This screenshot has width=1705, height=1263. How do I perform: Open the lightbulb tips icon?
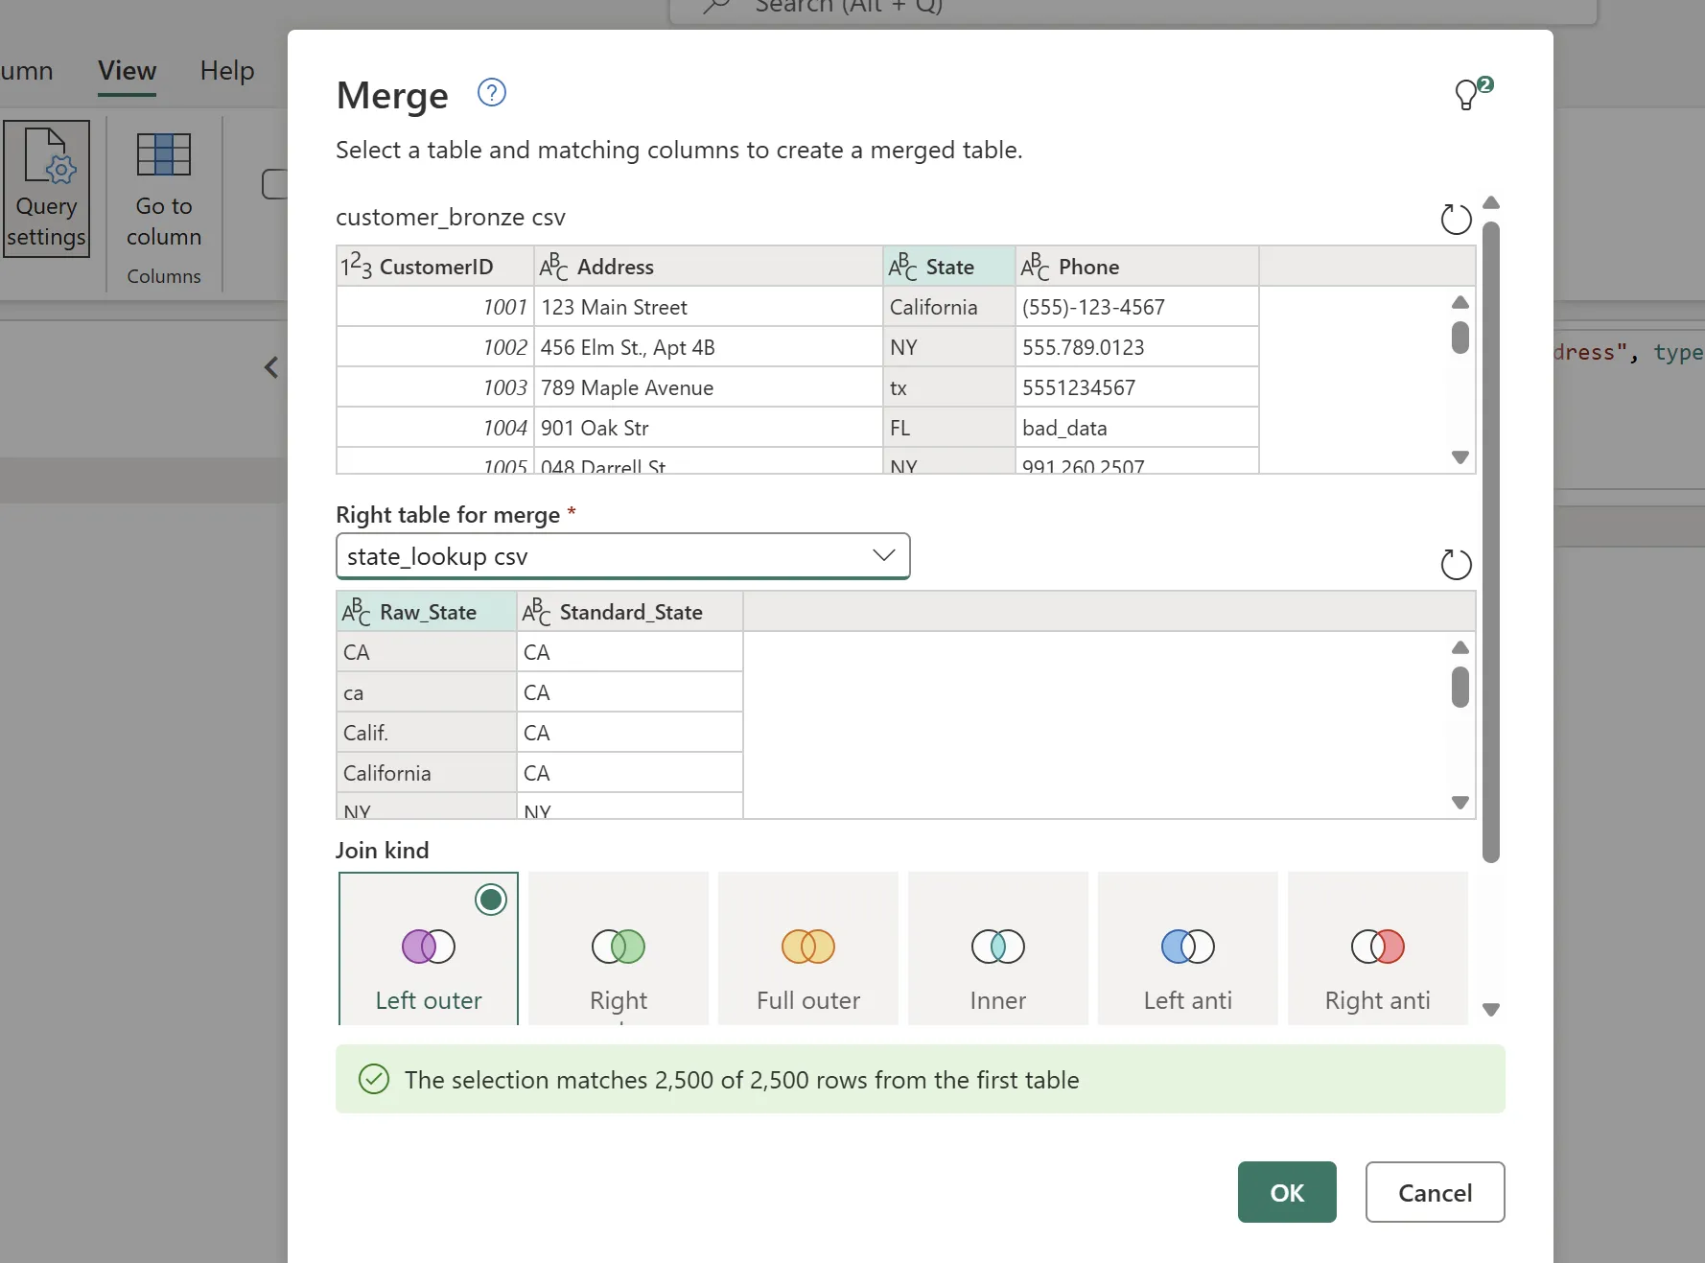[1473, 93]
